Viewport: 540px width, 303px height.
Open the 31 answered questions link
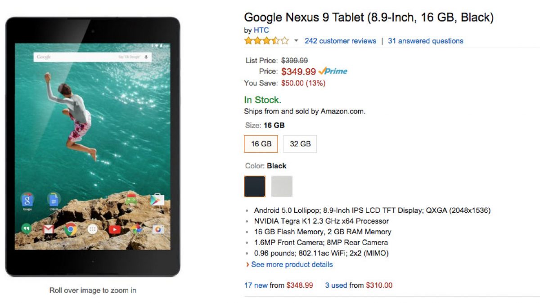425,41
